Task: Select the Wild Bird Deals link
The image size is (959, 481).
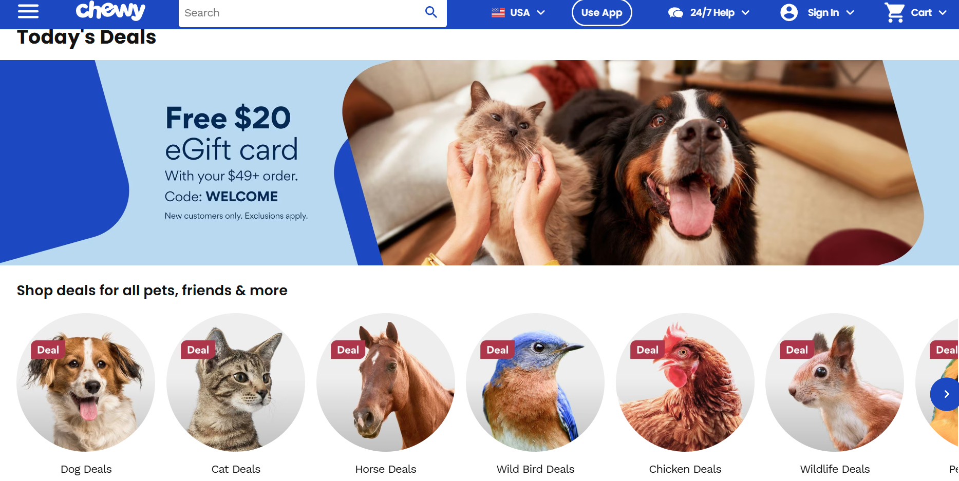Action: pos(535,469)
